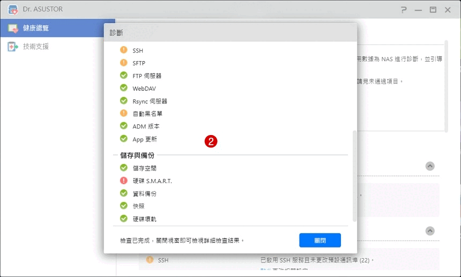Select the 快照 text

138,206
